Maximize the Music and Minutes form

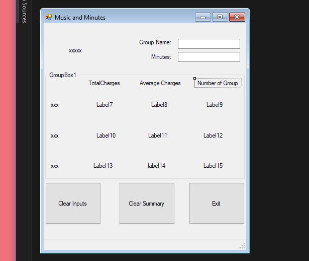220,18
